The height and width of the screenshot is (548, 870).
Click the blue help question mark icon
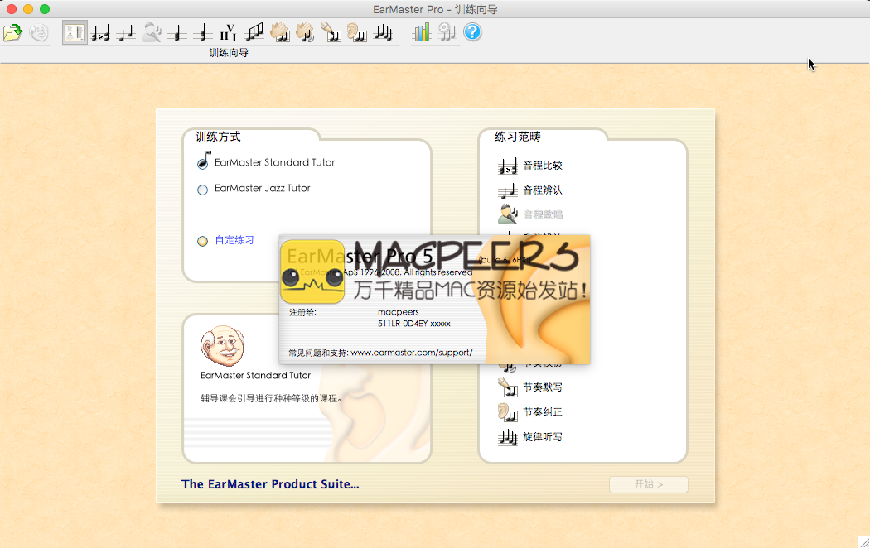tap(472, 33)
